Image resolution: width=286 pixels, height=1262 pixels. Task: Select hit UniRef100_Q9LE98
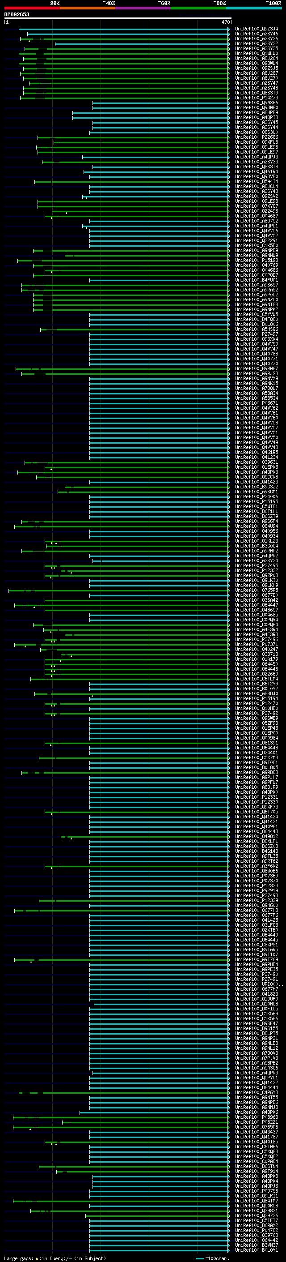click(x=256, y=201)
